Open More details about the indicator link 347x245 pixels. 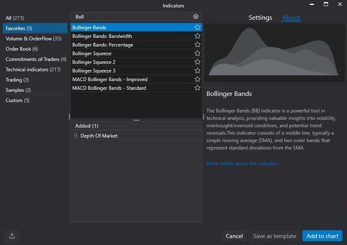click(243, 163)
